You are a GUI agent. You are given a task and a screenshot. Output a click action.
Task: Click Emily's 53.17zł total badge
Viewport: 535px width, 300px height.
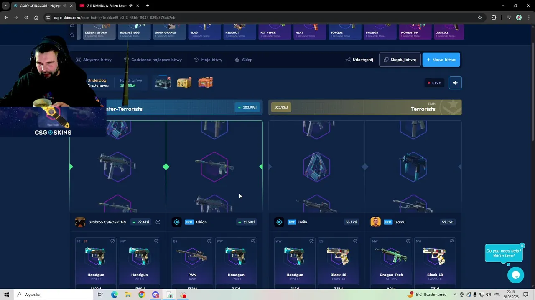point(351,222)
